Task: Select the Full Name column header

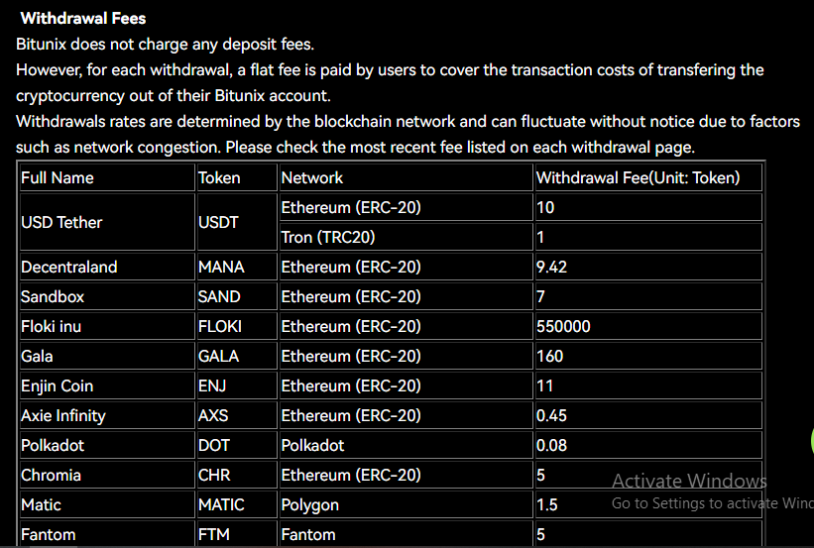Action: (58, 177)
